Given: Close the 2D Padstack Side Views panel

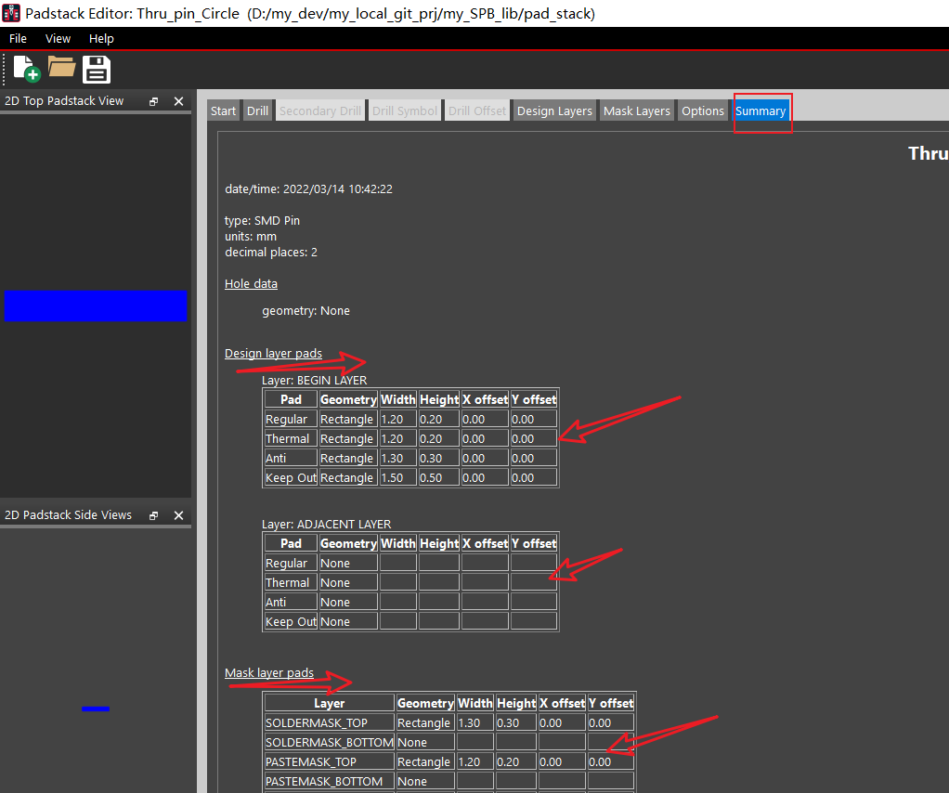Looking at the screenshot, I should pyautogui.click(x=178, y=514).
